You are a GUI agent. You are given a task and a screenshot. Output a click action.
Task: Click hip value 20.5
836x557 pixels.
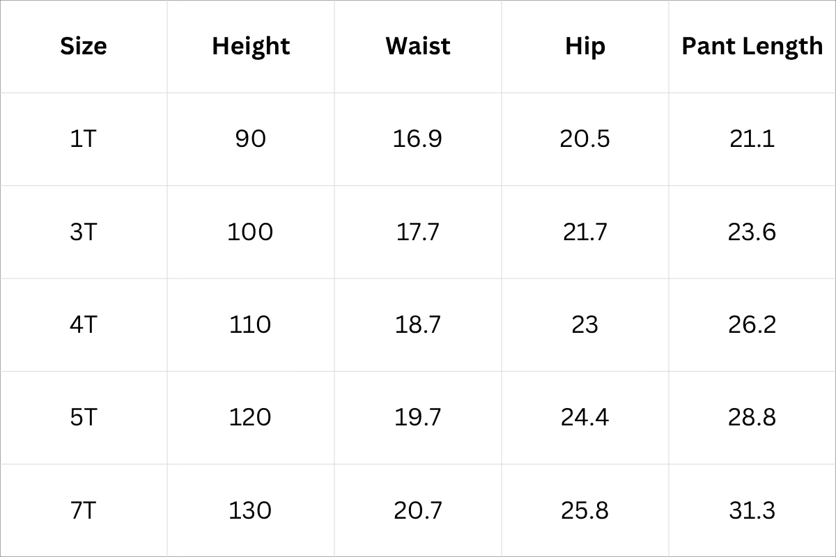(585, 139)
